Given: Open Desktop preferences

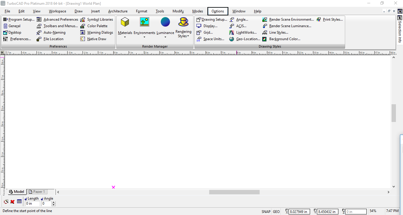Looking at the screenshot, I should pyautogui.click(x=12, y=32).
